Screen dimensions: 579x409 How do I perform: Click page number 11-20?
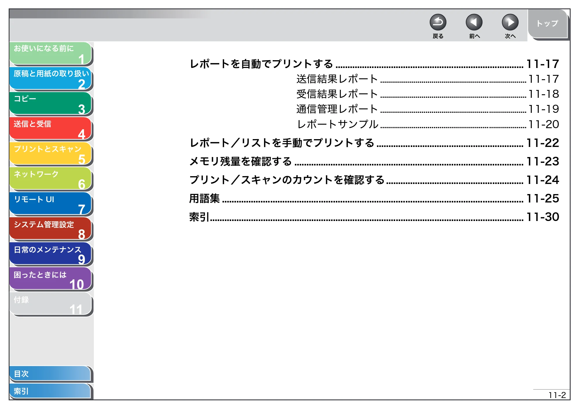coord(543,124)
